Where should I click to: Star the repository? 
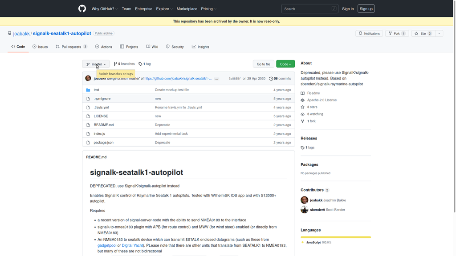423,33
